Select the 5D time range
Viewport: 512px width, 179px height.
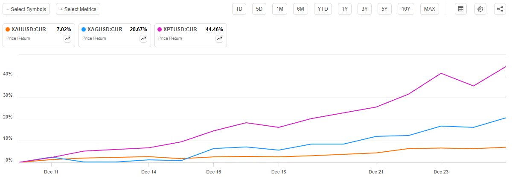click(259, 9)
